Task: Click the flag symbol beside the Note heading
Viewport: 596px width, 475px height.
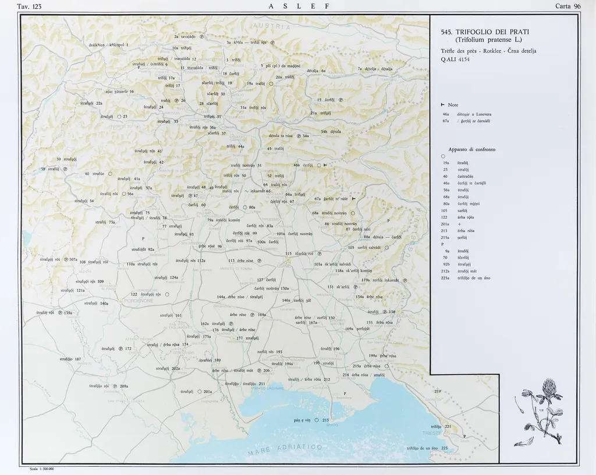Action: 443,105
